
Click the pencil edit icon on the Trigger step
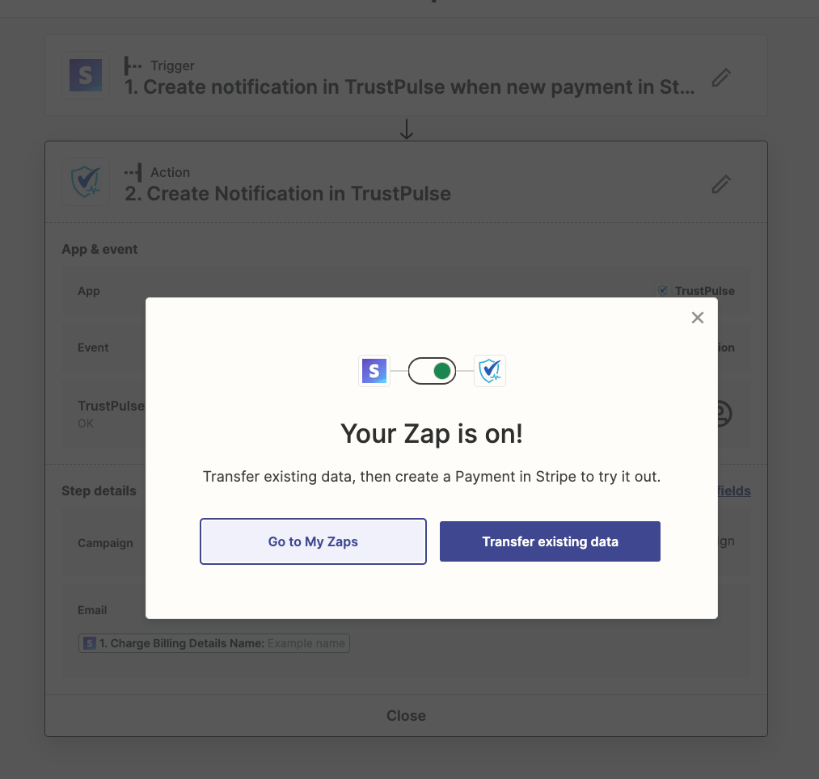720,78
